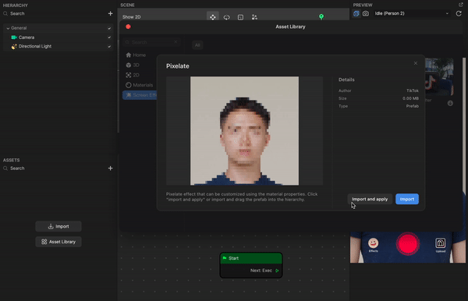Screen dimensions: 468x301
Task: Click Import button in Assets panel
Action: 58,226
